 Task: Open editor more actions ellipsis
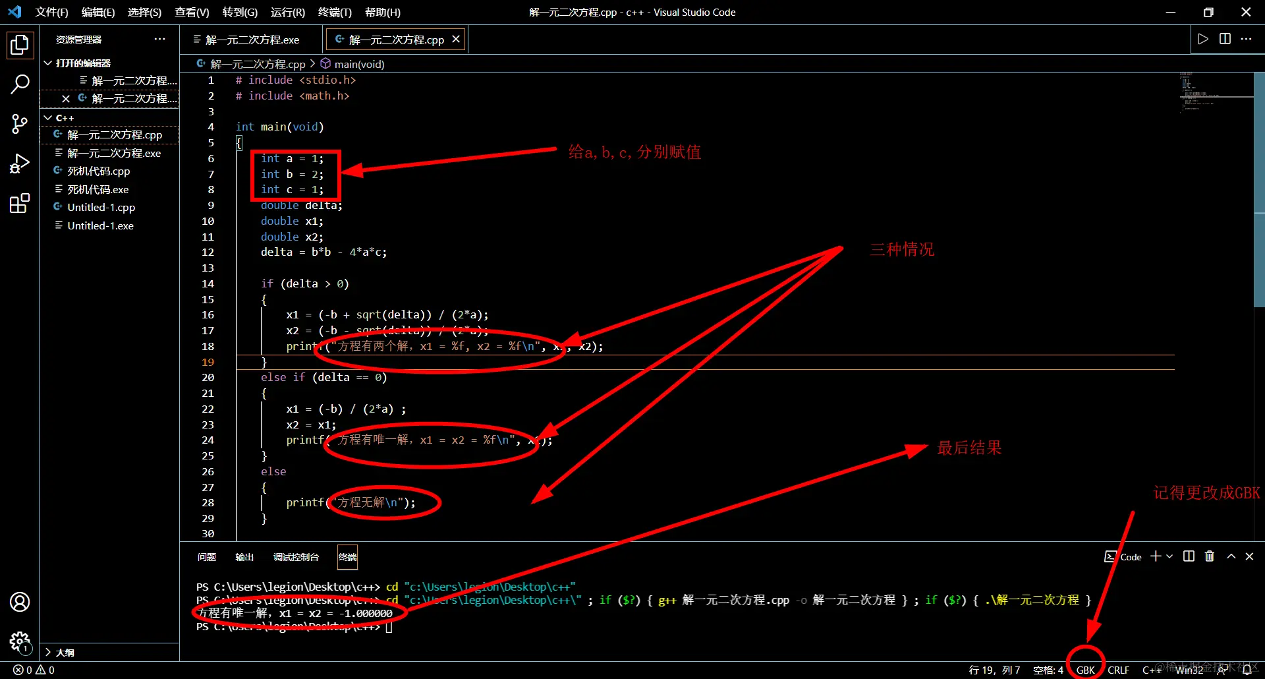point(1246,39)
